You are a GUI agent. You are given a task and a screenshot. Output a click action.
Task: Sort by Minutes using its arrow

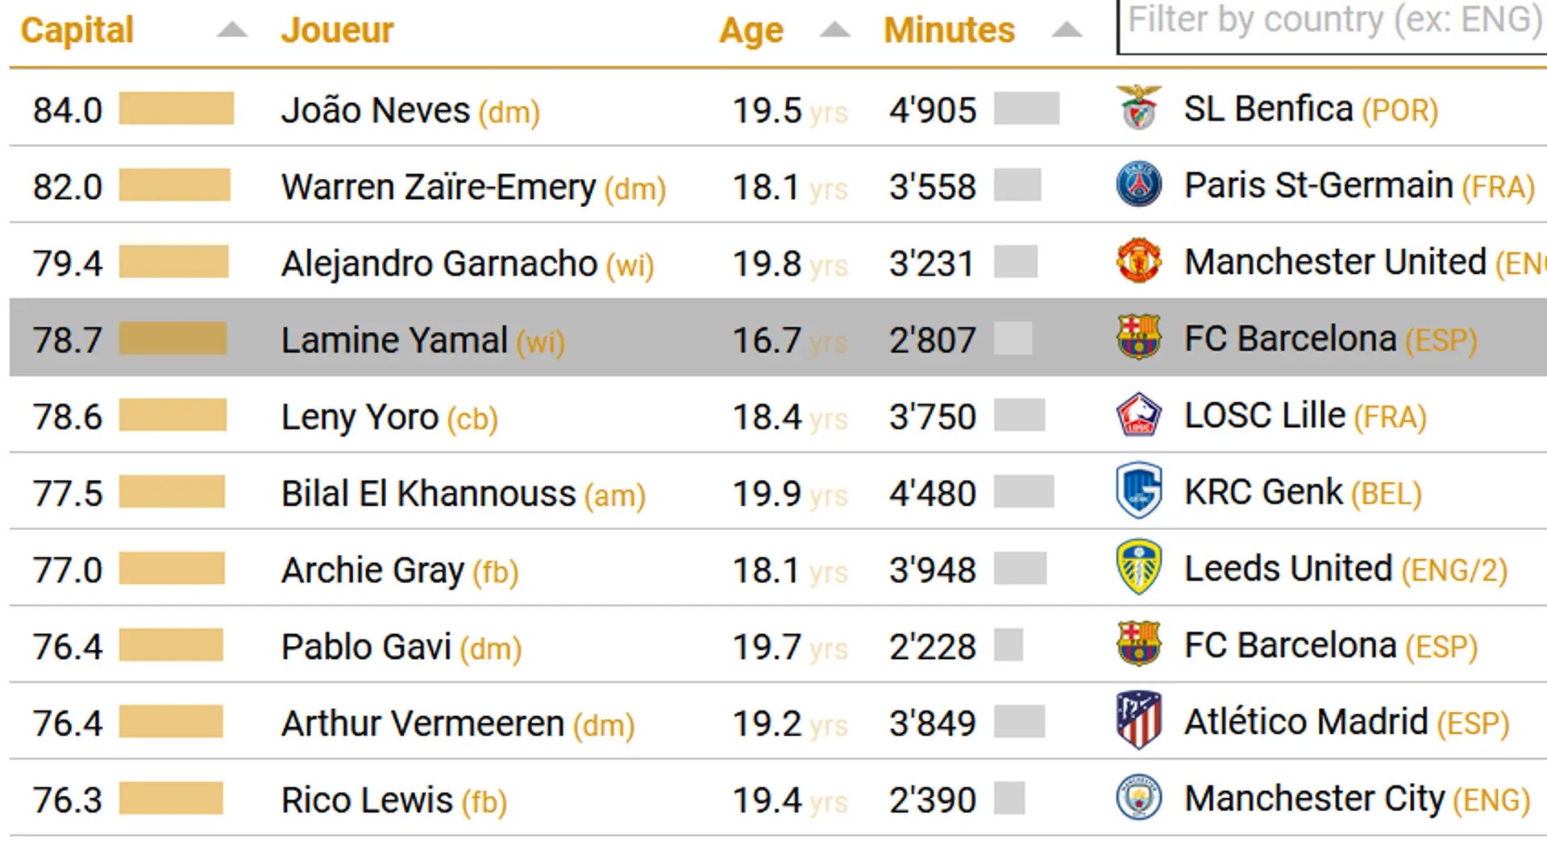[x=1066, y=31]
